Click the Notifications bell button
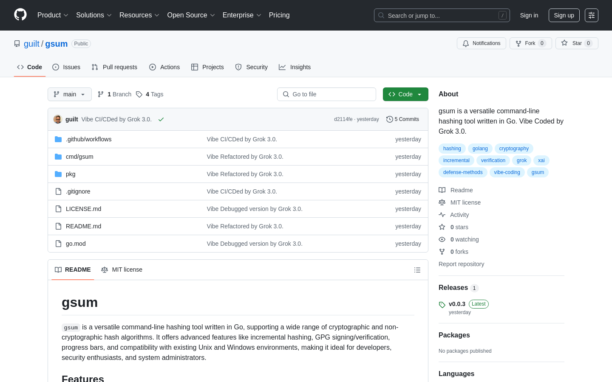Viewport: 612px width, 382px height. click(x=482, y=43)
